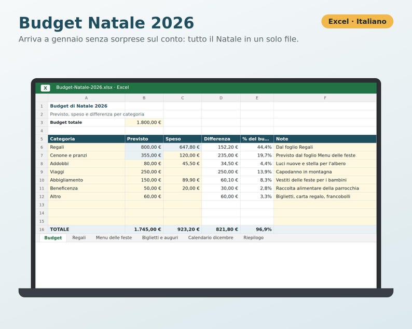Click the TOTALE label cell

tap(86, 230)
